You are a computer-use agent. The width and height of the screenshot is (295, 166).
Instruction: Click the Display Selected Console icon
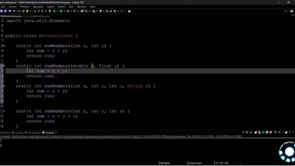[x=279, y=132]
